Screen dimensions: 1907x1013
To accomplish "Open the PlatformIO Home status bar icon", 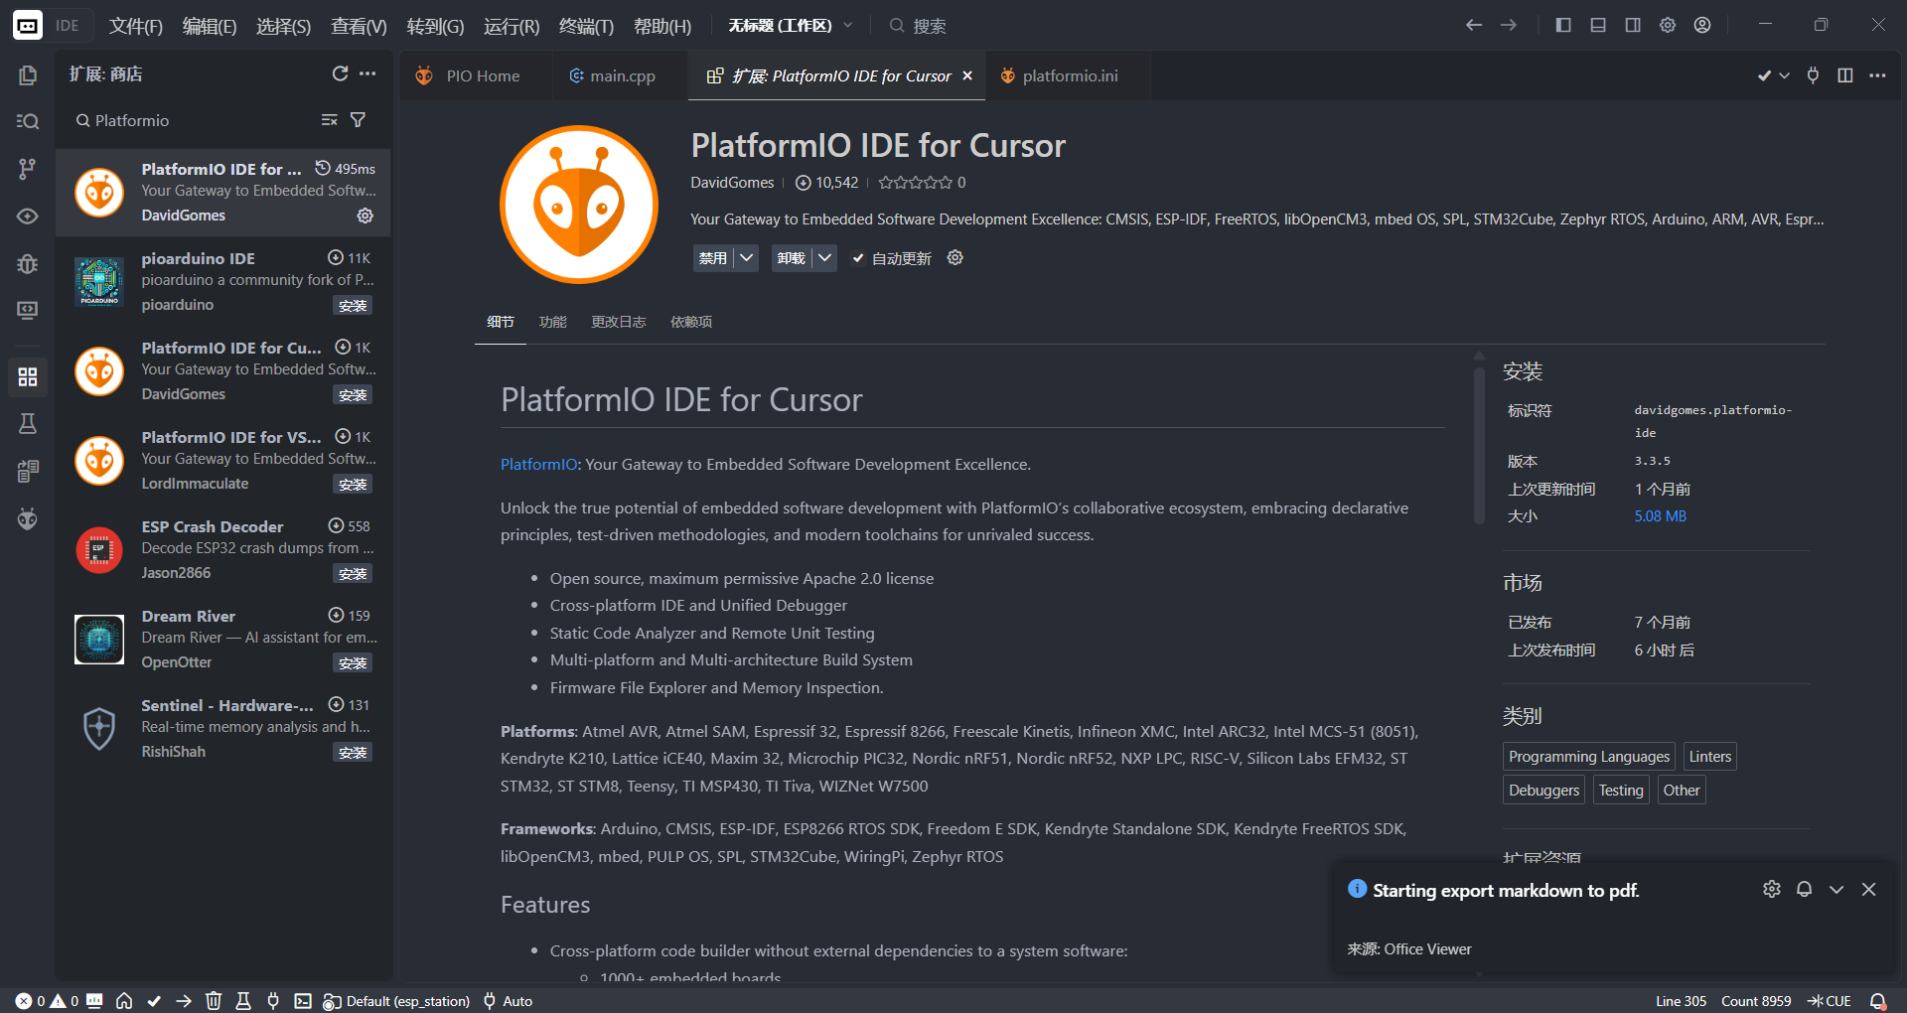I will click(x=124, y=1001).
